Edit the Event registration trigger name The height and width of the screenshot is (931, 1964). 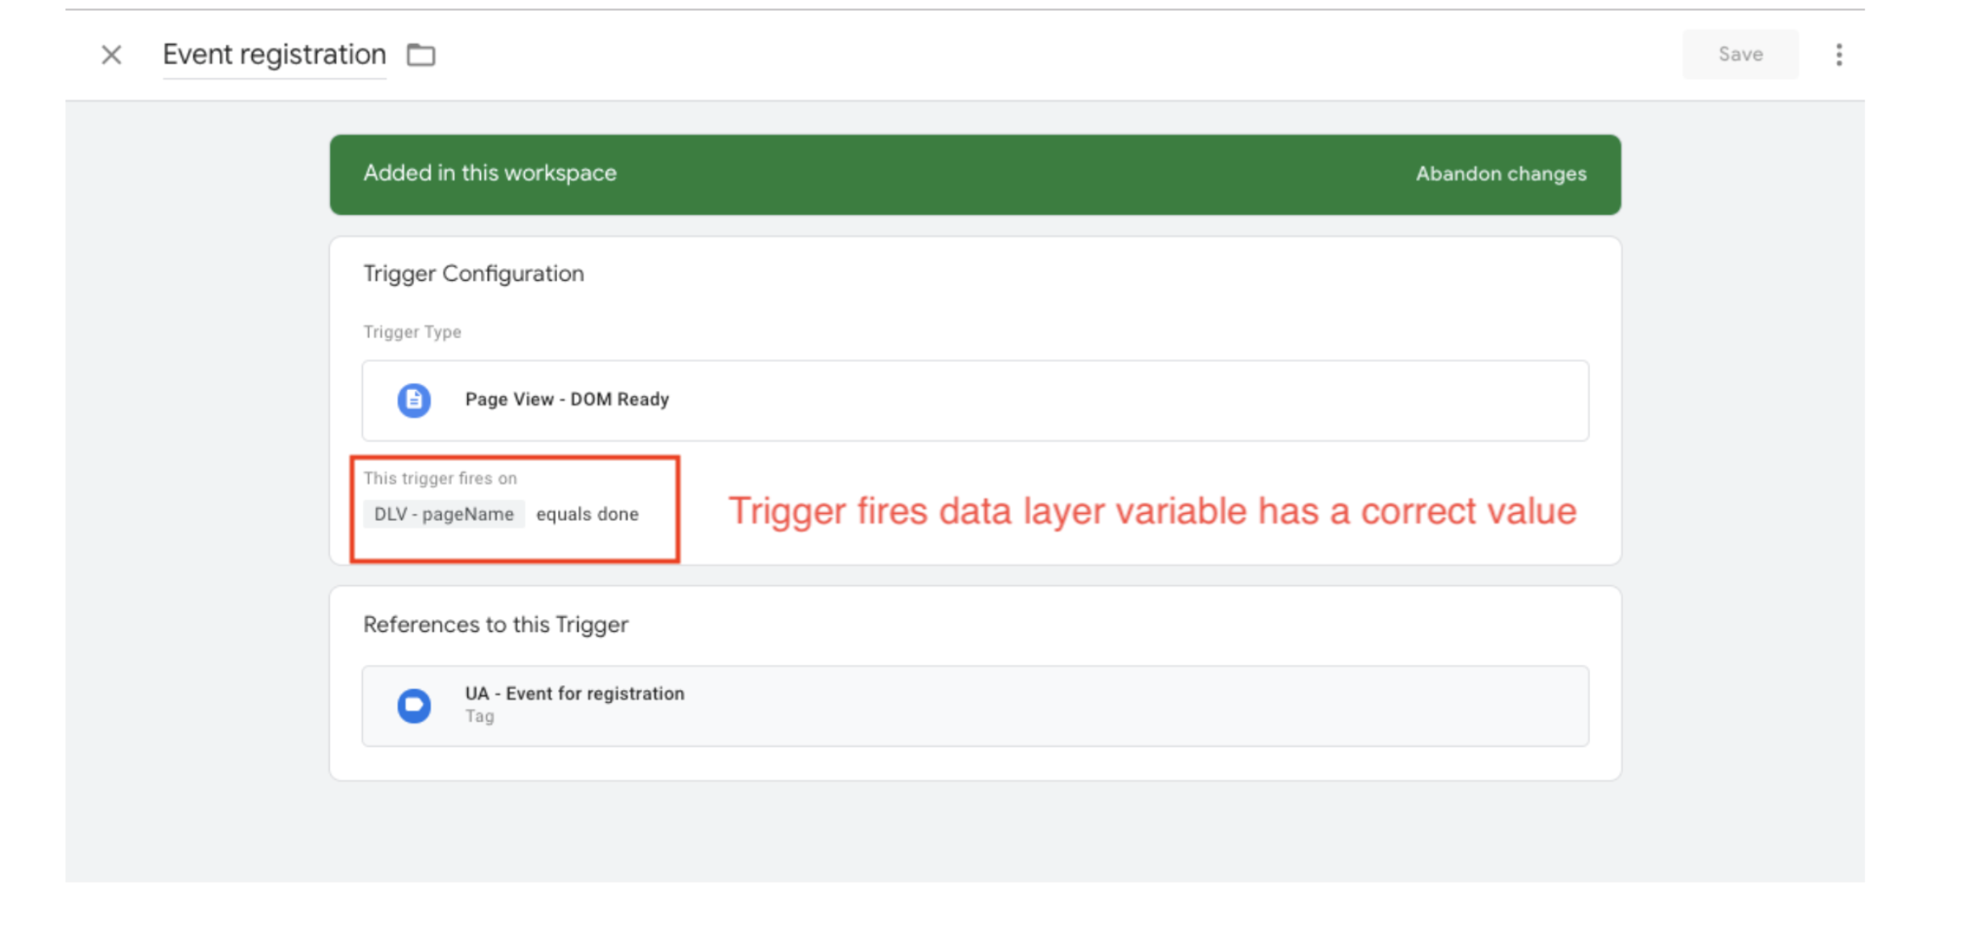pos(274,55)
